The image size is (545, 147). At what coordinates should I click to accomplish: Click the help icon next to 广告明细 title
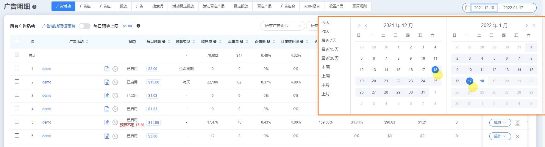click(x=34, y=7)
